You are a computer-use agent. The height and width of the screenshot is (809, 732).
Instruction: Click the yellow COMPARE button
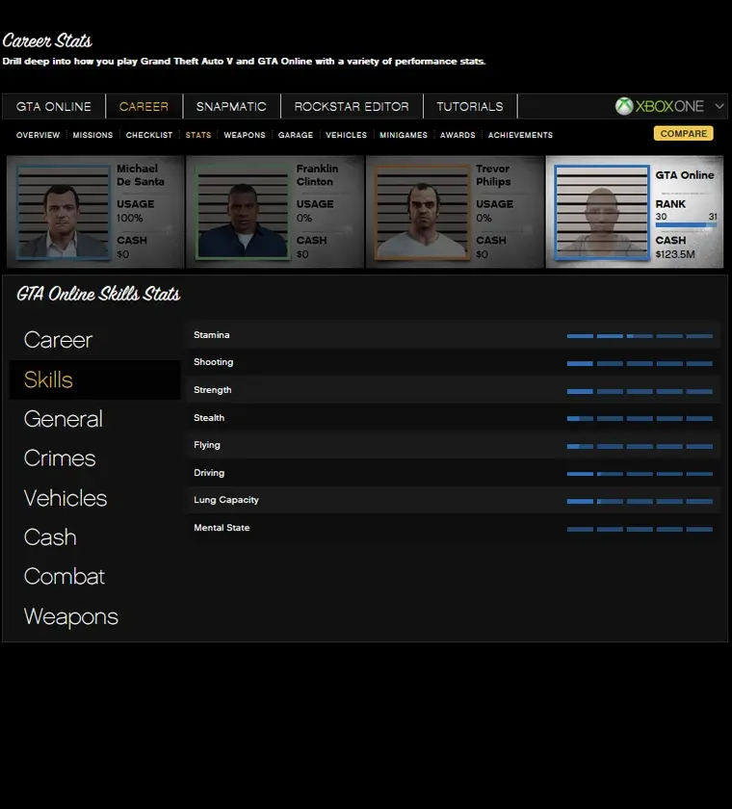point(684,134)
